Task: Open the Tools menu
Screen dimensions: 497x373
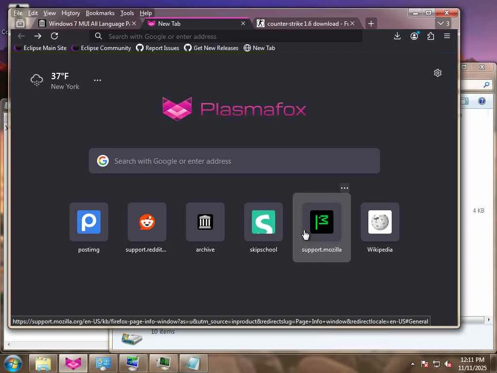Action: click(x=127, y=13)
